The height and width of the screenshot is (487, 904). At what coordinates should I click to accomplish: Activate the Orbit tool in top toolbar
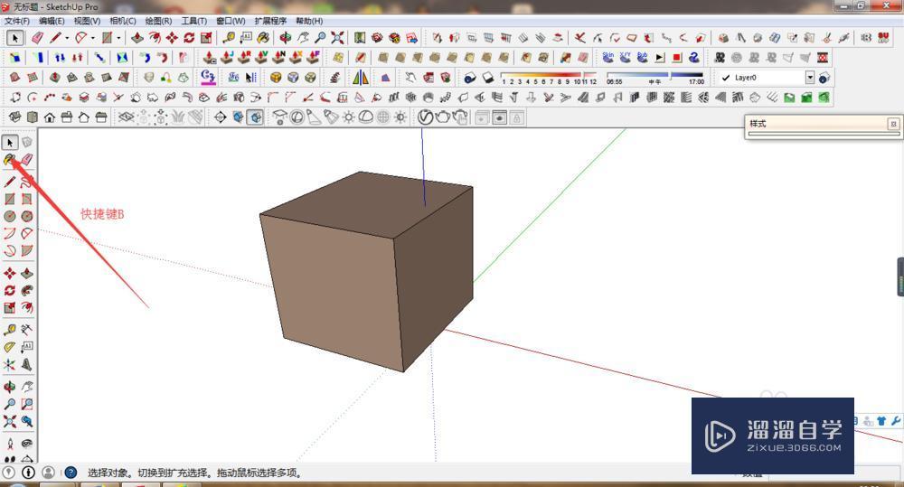(285, 38)
